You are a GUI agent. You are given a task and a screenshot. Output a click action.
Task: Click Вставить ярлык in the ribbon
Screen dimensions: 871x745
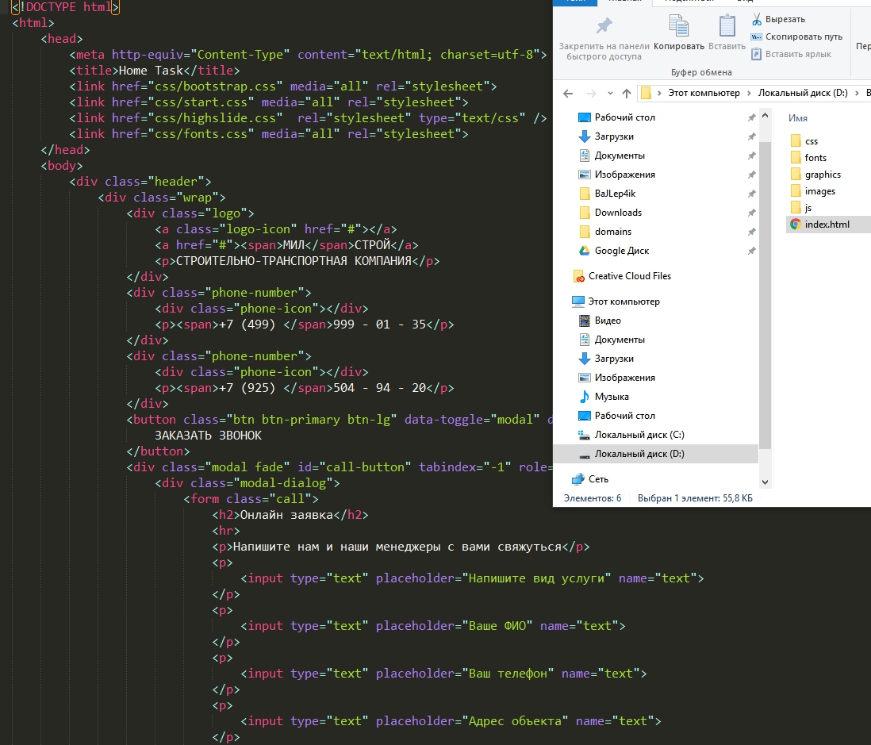coord(791,54)
